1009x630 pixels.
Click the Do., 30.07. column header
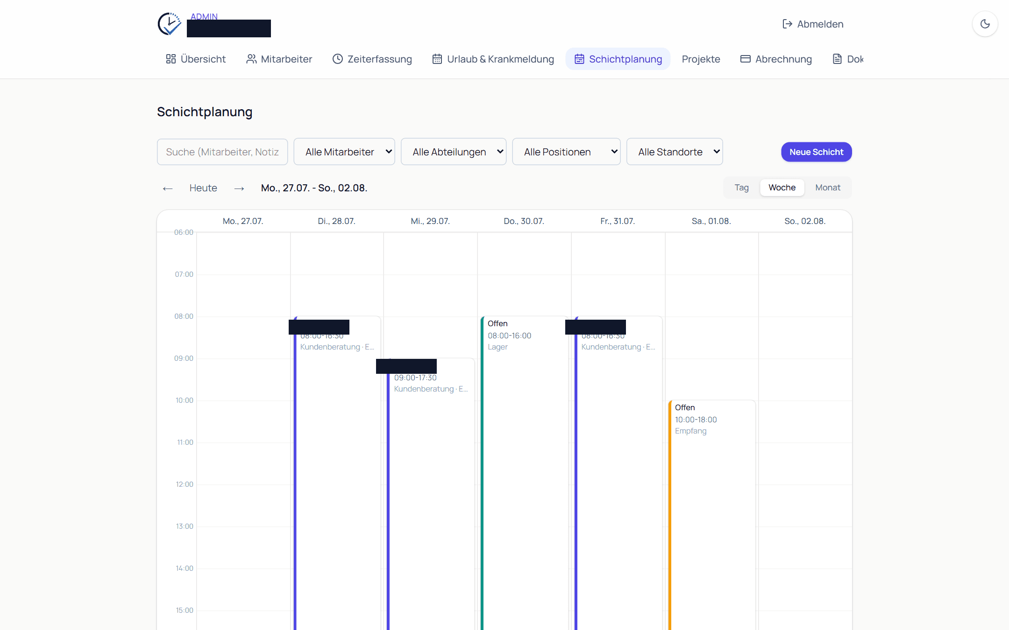coord(524,221)
